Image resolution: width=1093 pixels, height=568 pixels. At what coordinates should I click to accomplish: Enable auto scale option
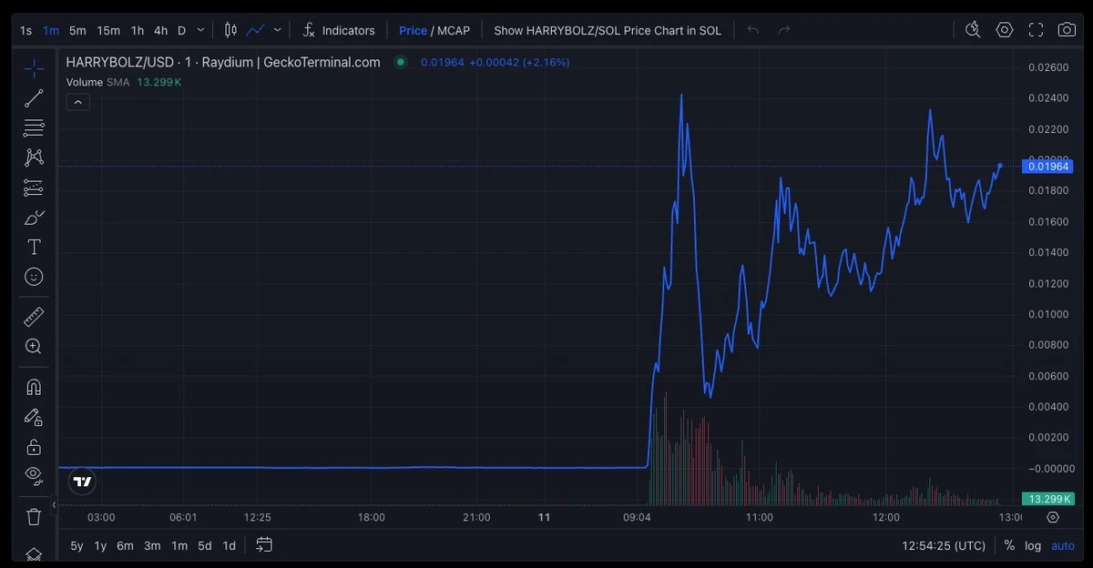click(x=1063, y=545)
